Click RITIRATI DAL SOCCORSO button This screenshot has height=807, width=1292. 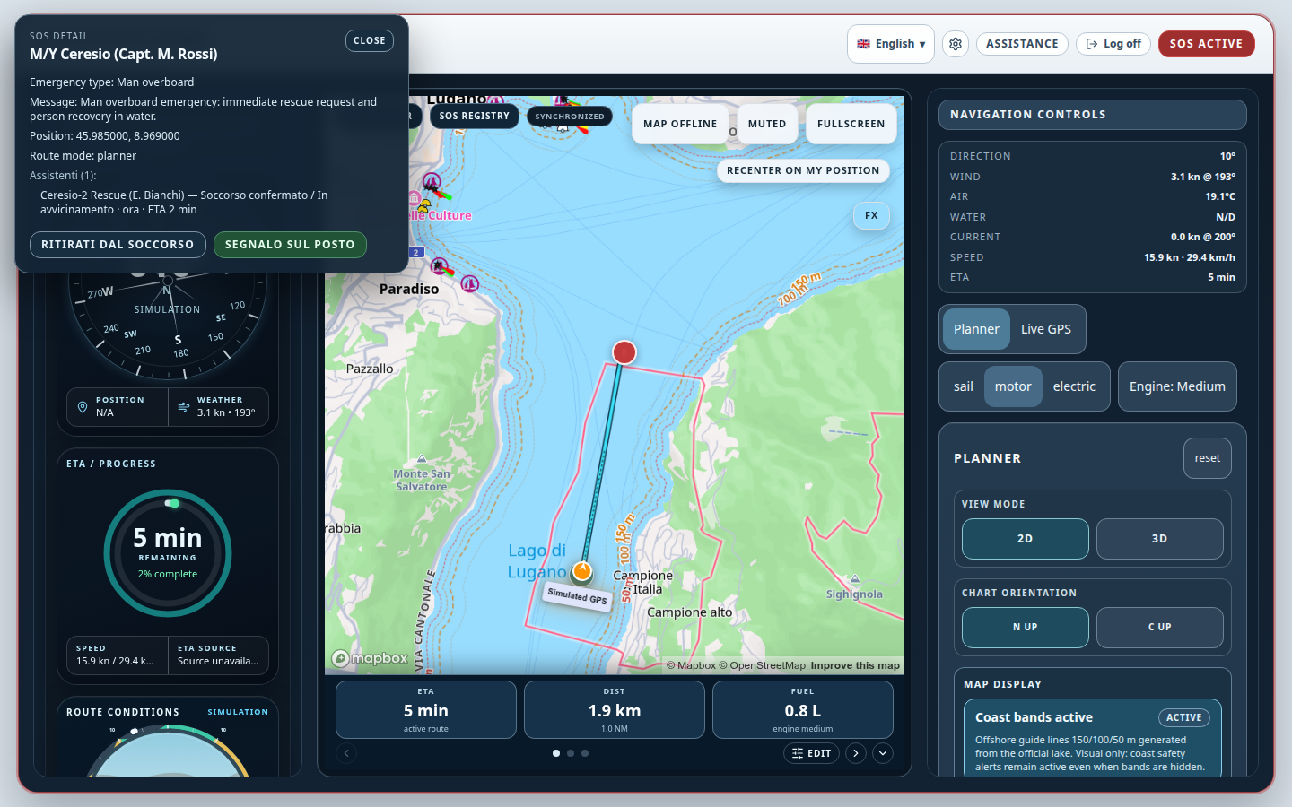click(x=118, y=245)
